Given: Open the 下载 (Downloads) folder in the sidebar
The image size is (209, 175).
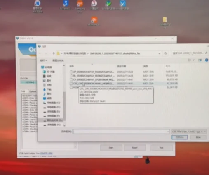Looking at the screenshot, I should pos(47,89).
